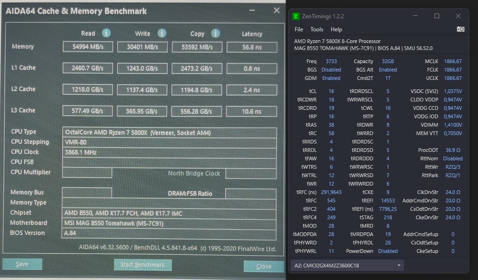The width and height of the screenshot is (478, 280).
Task: Click the RttPark value RZQ/1
Action: (453, 175)
